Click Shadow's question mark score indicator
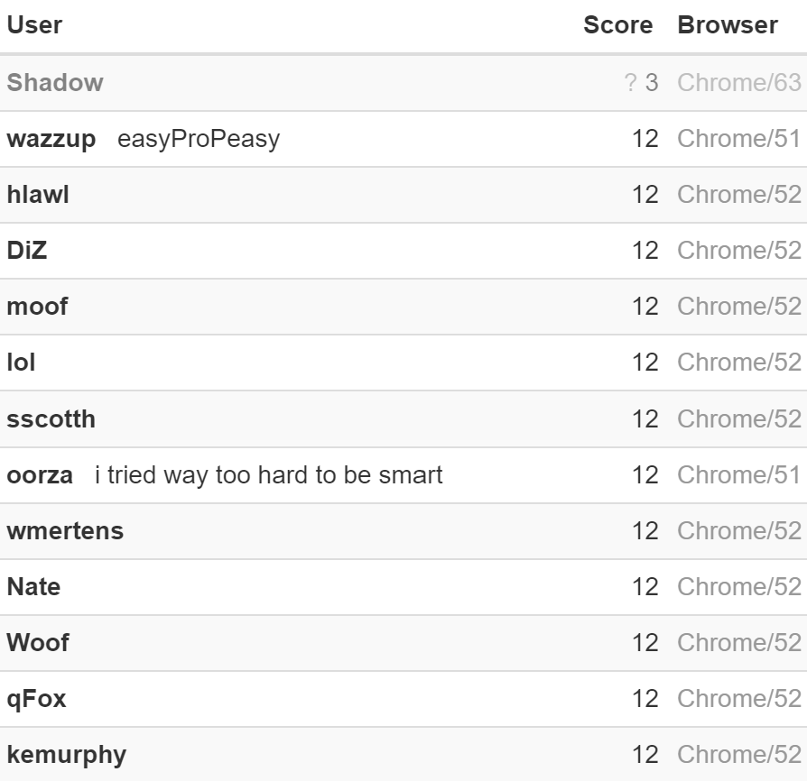Viewport: 807px width, 781px height. click(630, 83)
